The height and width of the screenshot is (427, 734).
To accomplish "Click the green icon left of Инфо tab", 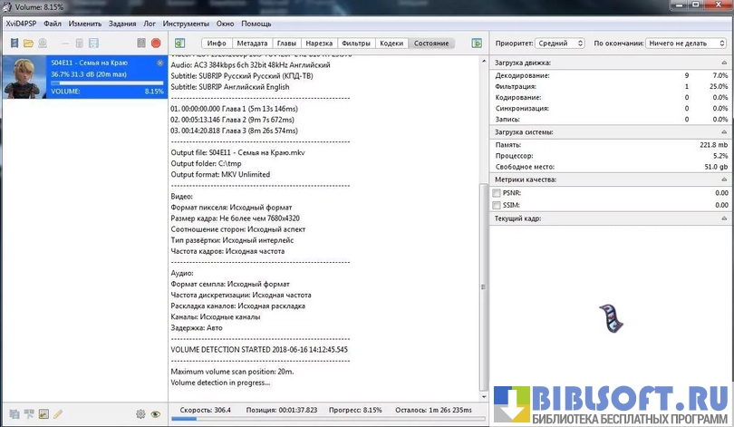I will coord(179,43).
